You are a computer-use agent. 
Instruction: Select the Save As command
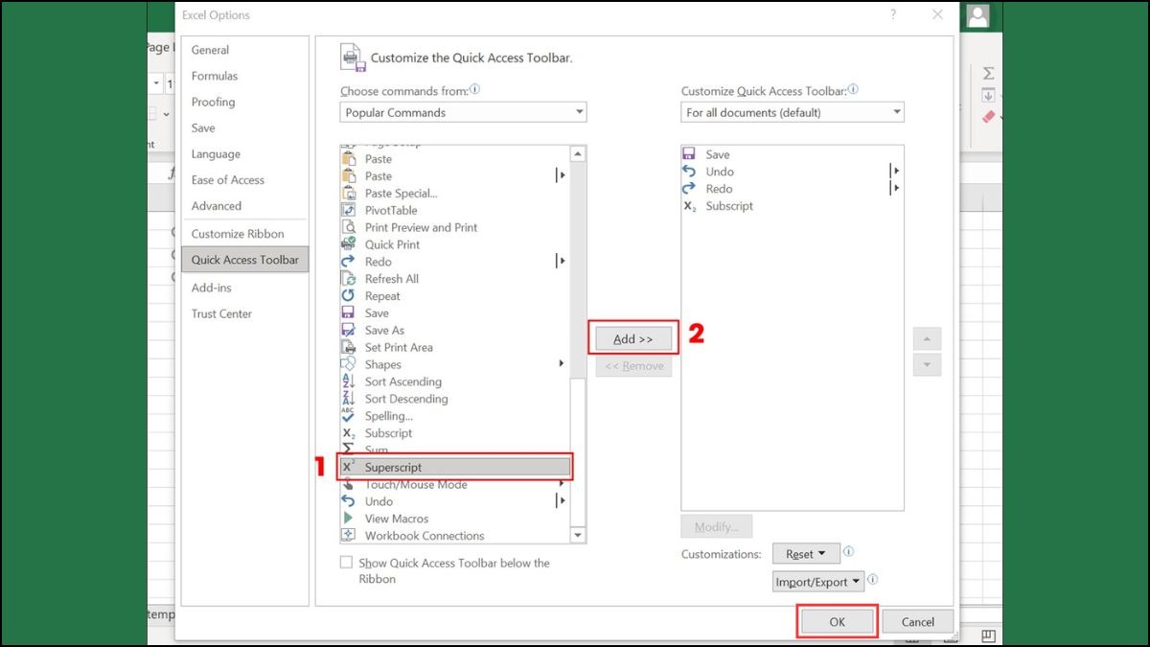454,331
